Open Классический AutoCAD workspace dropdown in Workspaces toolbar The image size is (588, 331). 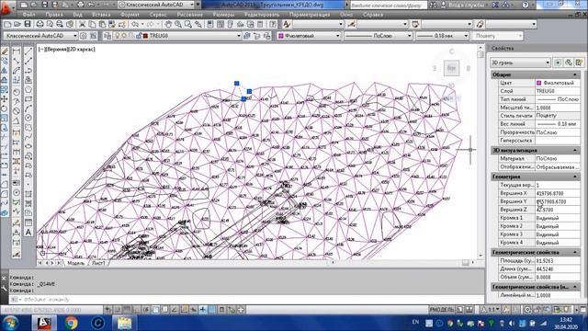point(40,36)
